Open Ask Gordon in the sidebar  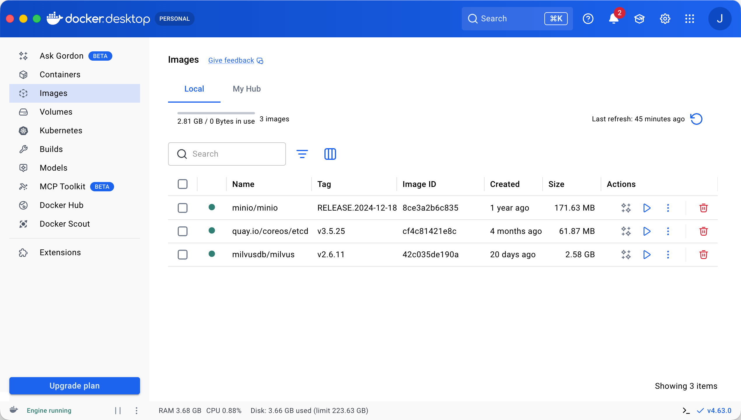pos(75,56)
